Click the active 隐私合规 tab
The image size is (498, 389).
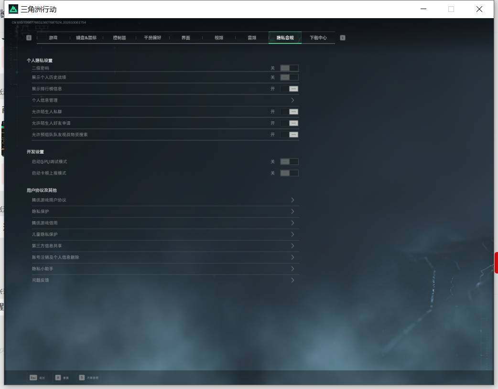coord(285,38)
